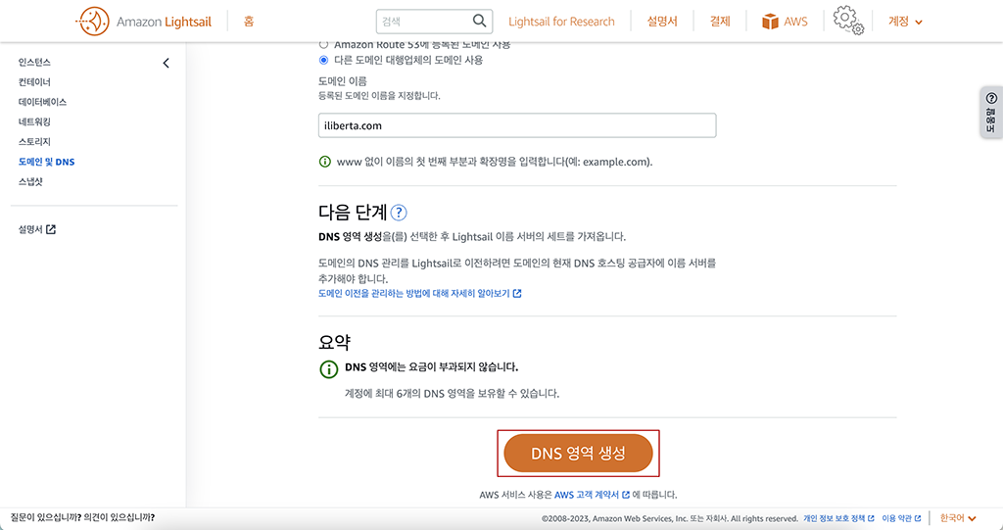Open the AWS 고객 계약서 link
The width and height of the screenshot is (1003, 530).
click(592, 495)
